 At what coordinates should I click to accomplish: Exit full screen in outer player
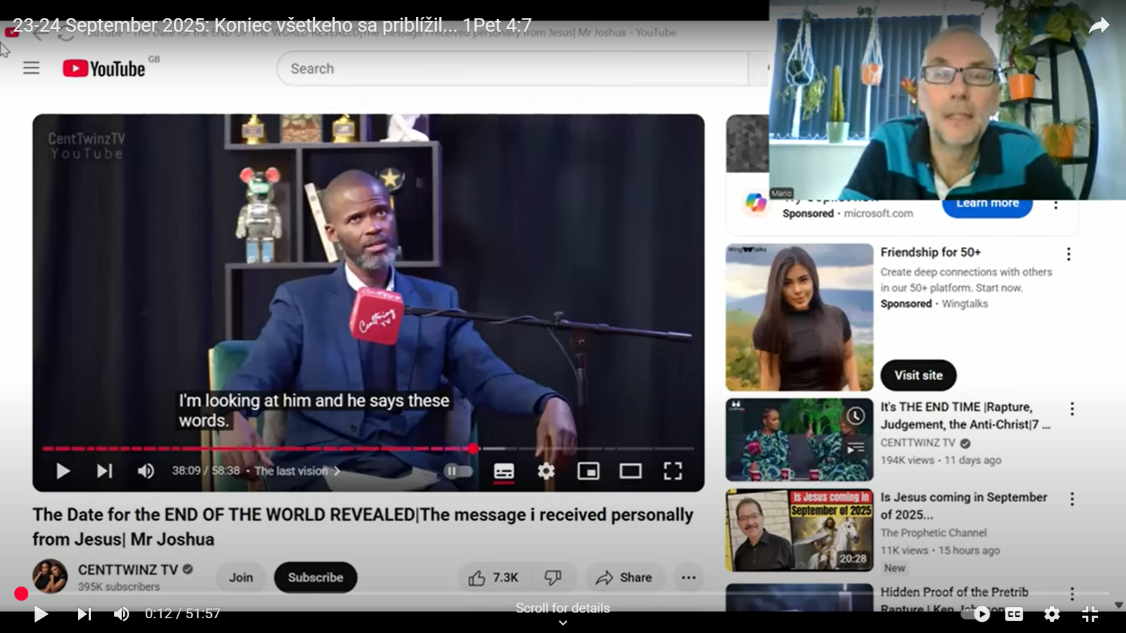pos(1090,614)
